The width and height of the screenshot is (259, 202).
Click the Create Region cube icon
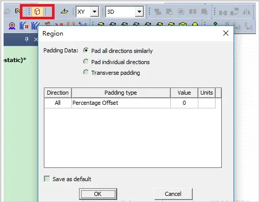click(37, 12)
